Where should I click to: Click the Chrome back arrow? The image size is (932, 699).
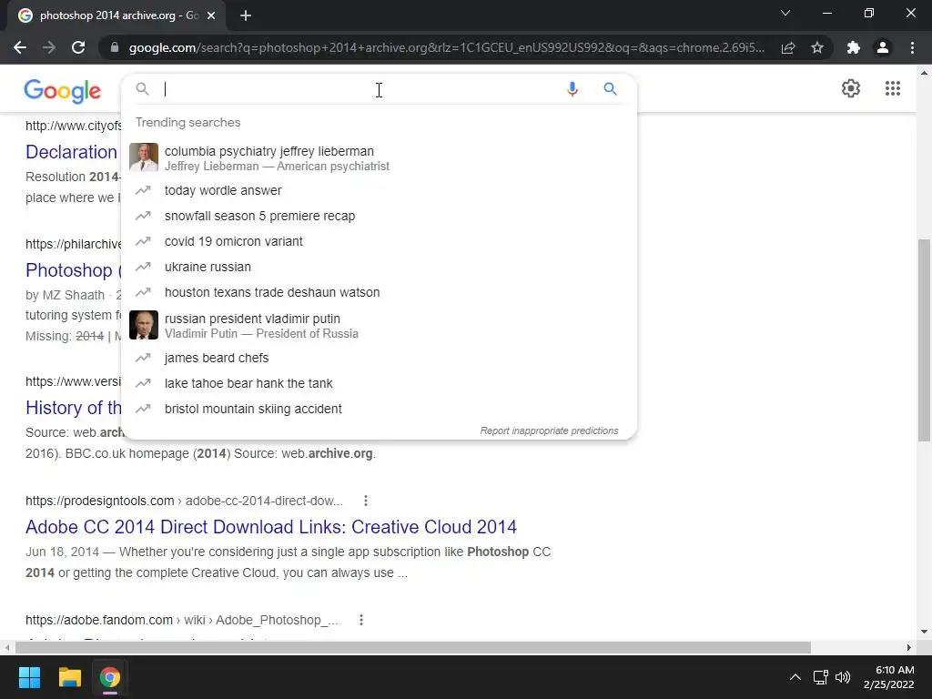click(20, 47)
